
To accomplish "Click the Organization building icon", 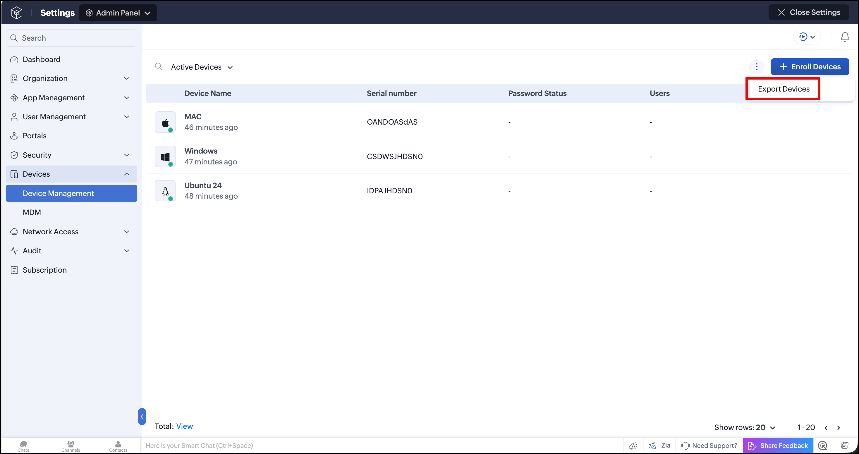I will click(x=14, y=78).
